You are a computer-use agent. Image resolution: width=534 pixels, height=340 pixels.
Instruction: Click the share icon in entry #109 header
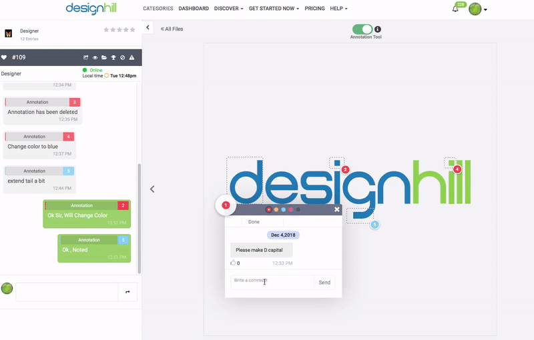click(86, 57)
